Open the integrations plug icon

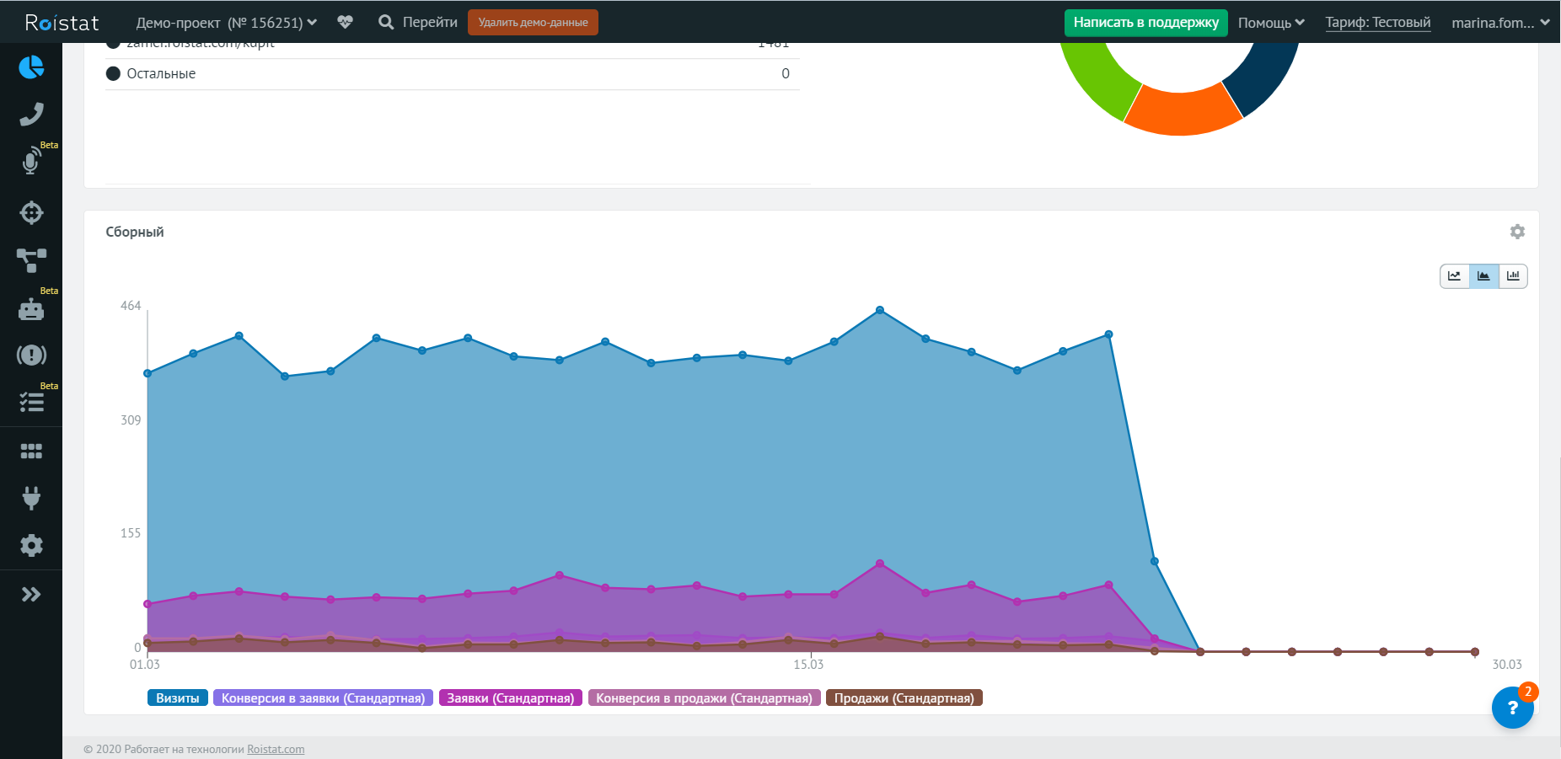(x=31, y=498)
